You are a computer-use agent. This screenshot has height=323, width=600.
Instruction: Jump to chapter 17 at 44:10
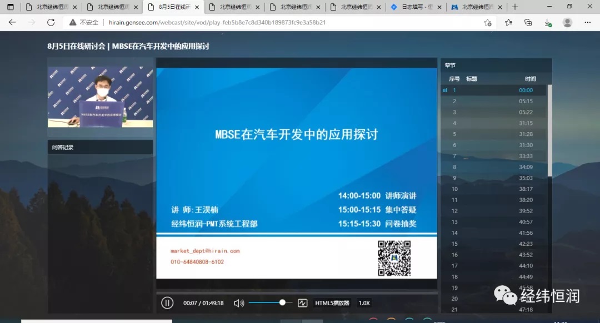pos(494,266)
